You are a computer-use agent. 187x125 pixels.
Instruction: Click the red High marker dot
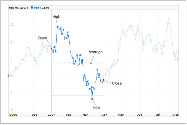57,26
